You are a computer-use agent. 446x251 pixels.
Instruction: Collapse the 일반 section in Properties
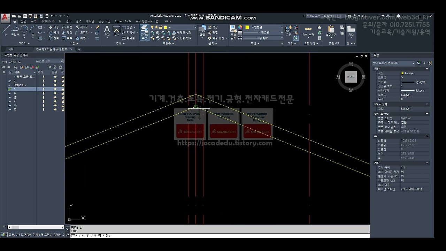(427, 69)
